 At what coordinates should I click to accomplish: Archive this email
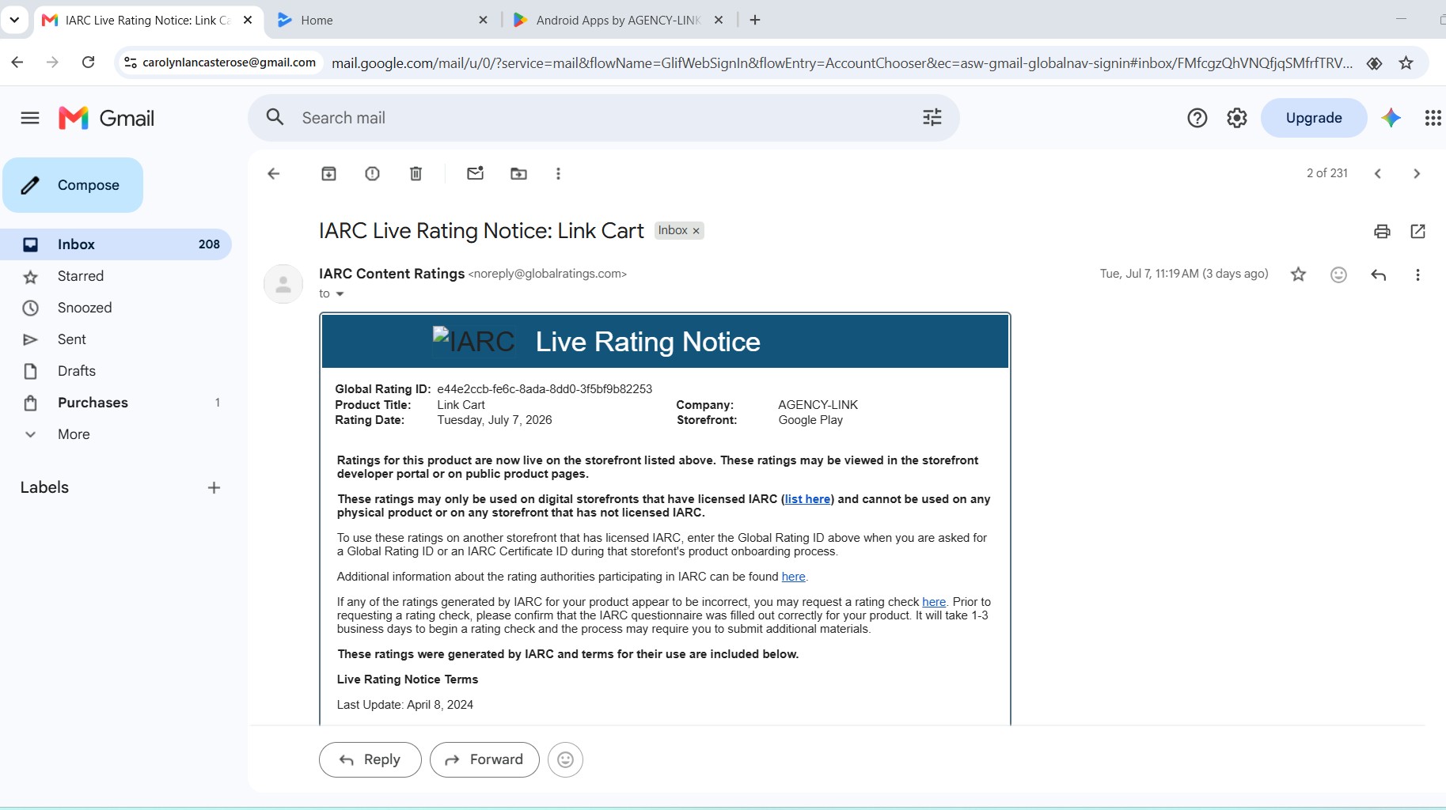[x=328, y=173]
